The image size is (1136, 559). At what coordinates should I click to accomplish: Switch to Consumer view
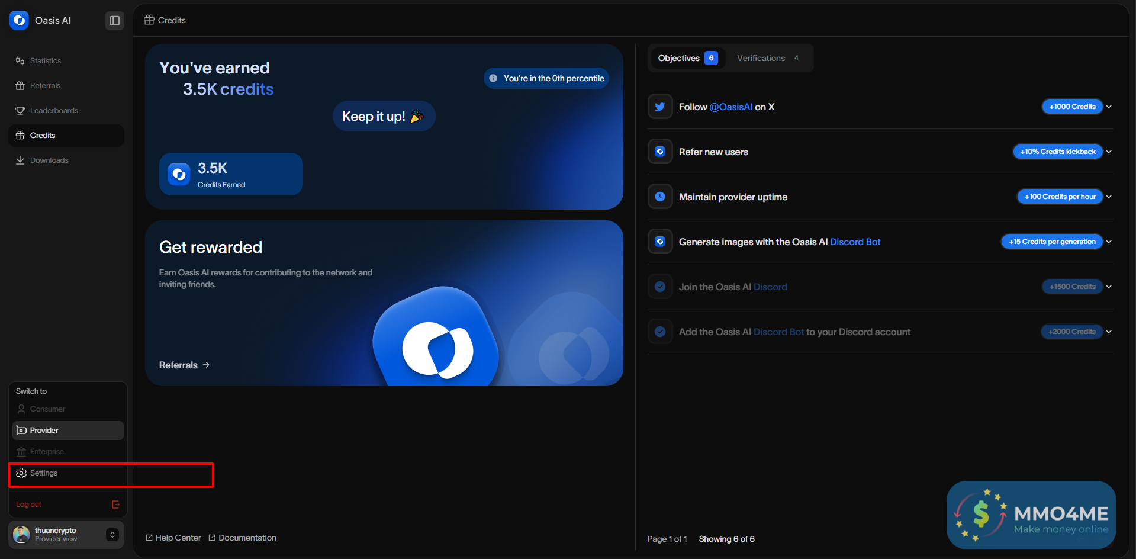[x=68, y=409]
